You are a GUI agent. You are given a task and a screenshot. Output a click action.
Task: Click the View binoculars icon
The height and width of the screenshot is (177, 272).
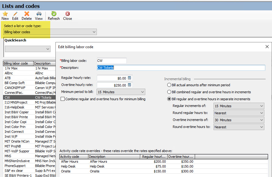[x=39, y=14]
